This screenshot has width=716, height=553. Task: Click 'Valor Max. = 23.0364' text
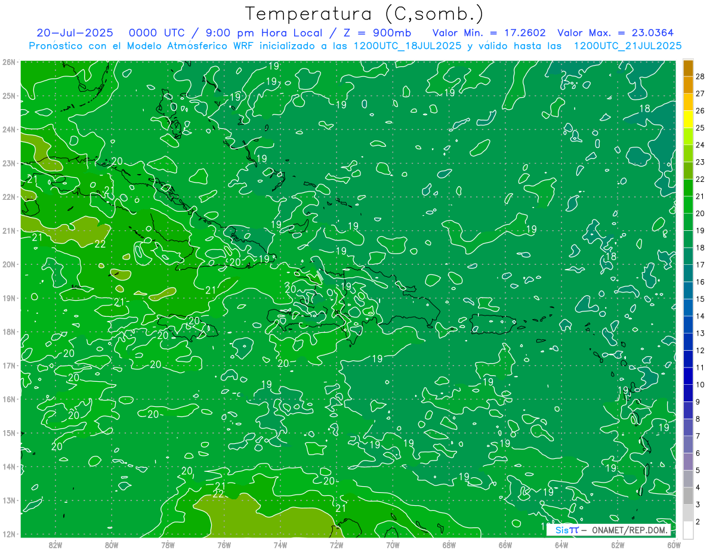[616, 33]
